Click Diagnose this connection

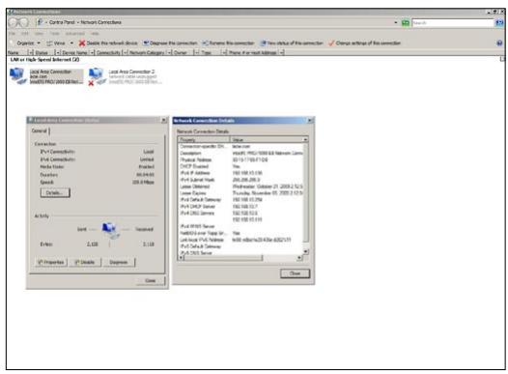tap(170, 43)
